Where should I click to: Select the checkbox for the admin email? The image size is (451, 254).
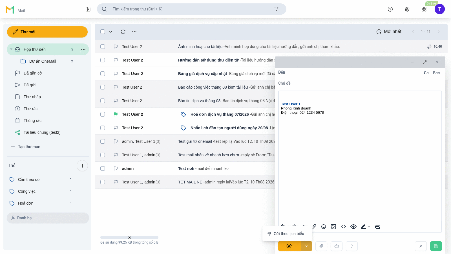click(x=103, y=168)
